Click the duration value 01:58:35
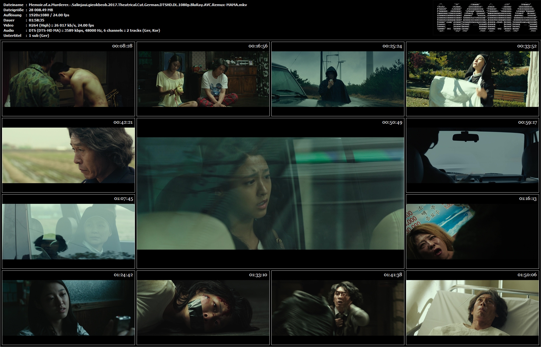Screen dimensions: 541x347 [x=37, y=20]
